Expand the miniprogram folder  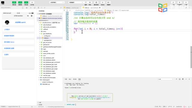tap(39, 80)
